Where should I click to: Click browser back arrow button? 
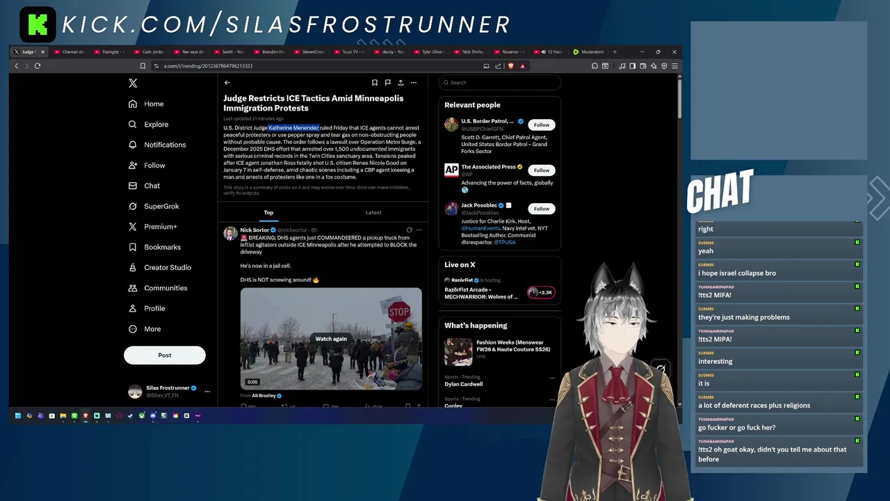17,66
